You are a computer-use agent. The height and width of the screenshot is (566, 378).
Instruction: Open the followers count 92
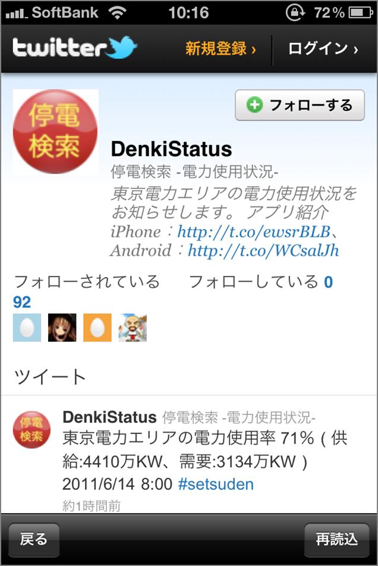(x=22, y=302)
